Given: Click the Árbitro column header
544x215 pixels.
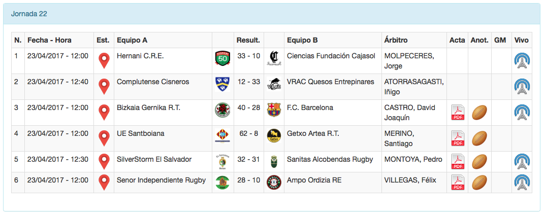Looking at the screenshot, I should tap(396, 40).
